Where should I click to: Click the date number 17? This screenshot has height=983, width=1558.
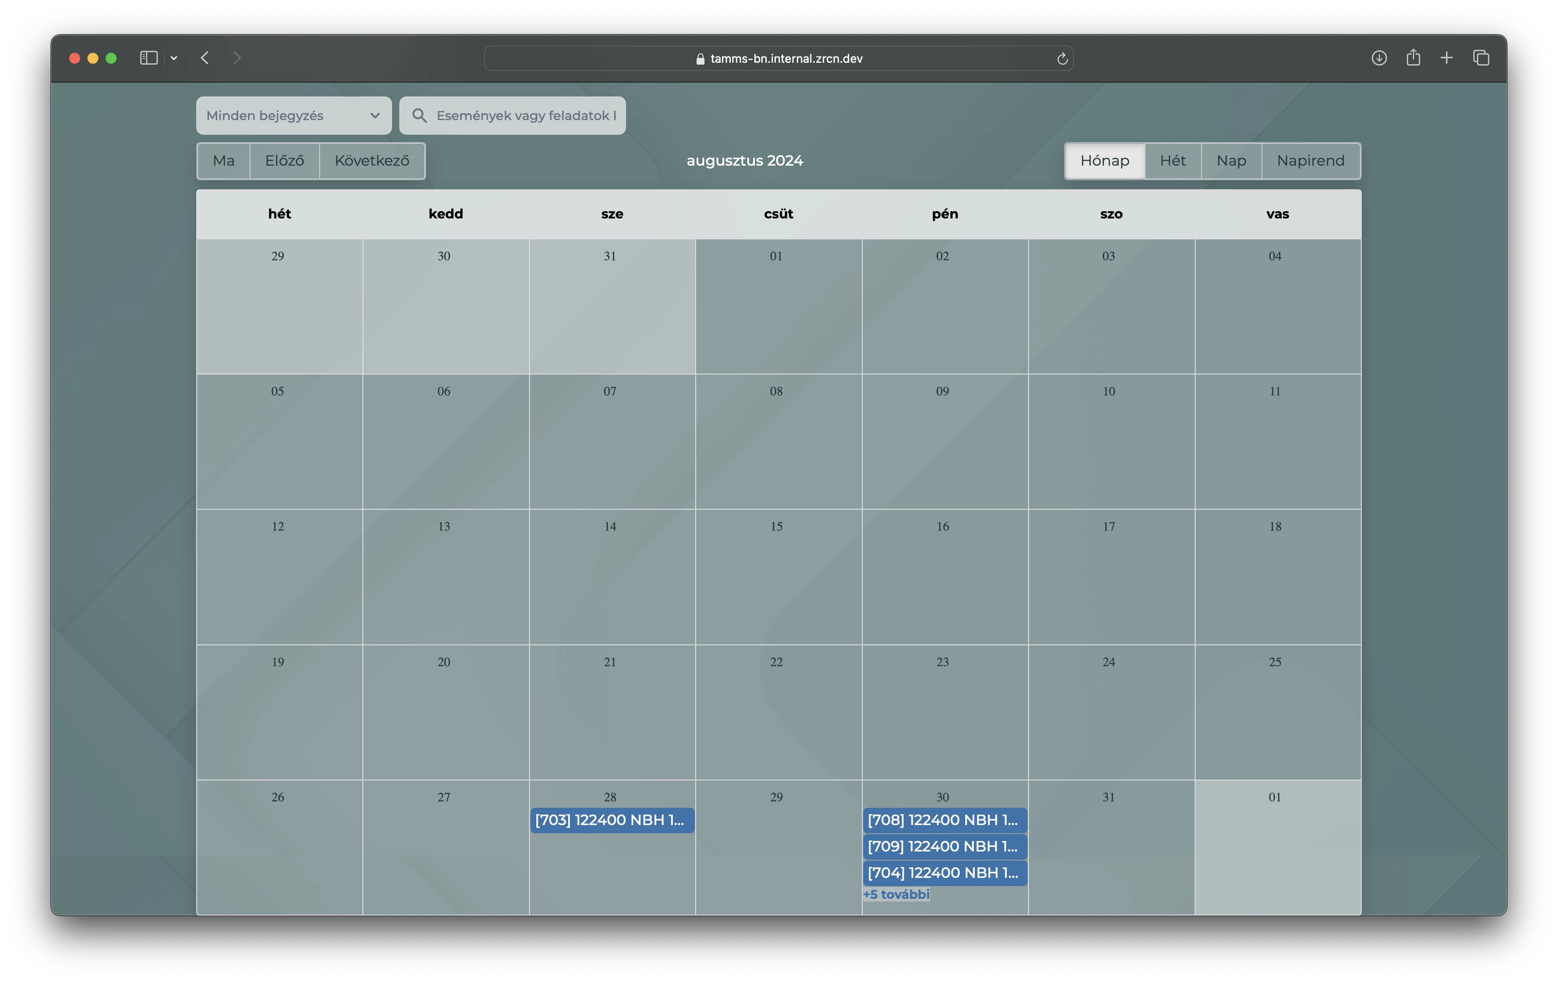click(x=1109, y=527)
